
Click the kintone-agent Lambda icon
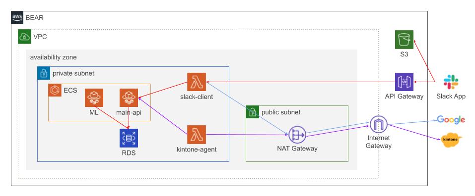coord(197,135)
